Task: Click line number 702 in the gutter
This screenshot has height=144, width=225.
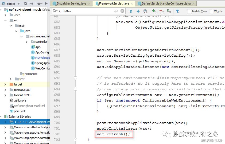Action: pos(57,134)
